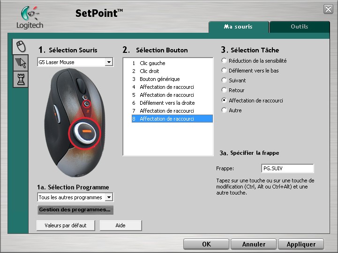338x253 pixels.
Task: Select the Retour radio button
Action: 224,90
